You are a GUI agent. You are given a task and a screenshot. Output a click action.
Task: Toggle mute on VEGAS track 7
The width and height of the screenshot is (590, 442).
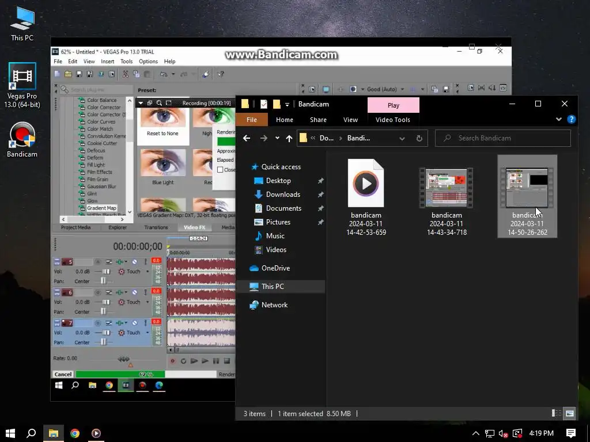click(134, 322)
